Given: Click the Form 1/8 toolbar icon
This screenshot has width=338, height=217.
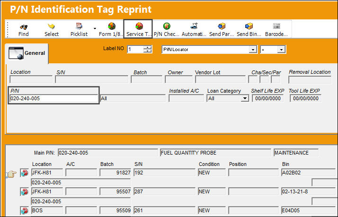Looking at the screenshot, I should tap(111, 26).
